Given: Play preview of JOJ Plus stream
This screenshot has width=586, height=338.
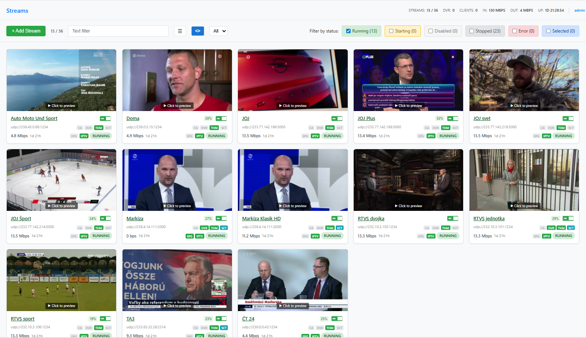Looking at the screenshot, I should click(409, 106).
